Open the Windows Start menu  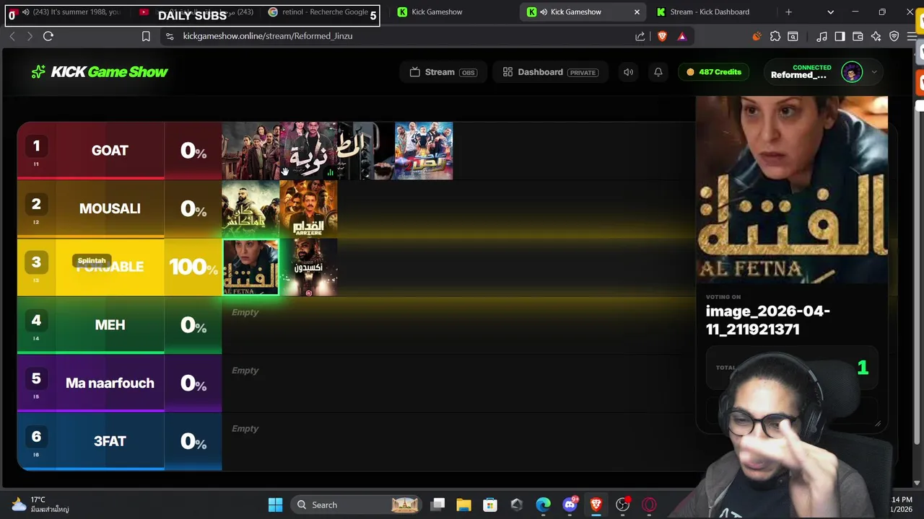(x=275, y=505)
